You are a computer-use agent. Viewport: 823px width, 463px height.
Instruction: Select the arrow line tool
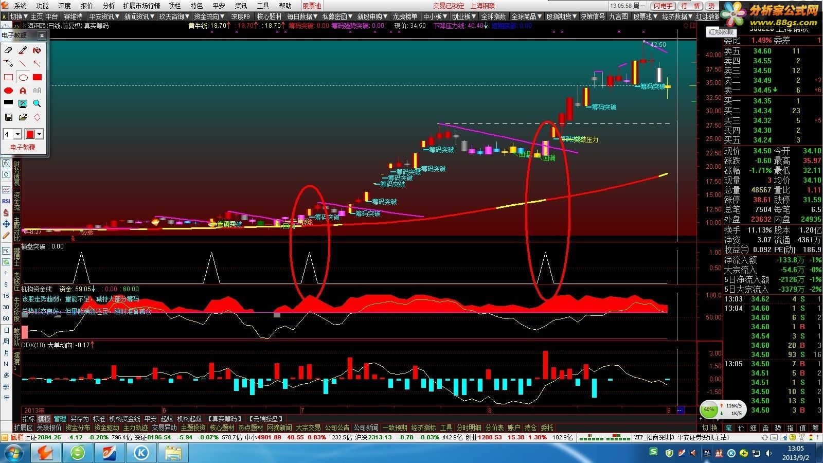(37, 64)
